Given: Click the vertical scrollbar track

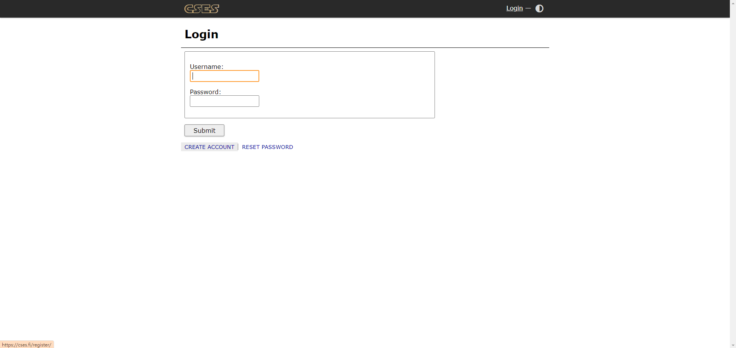Looking at the screenshot, I should (x=733, y=172).
